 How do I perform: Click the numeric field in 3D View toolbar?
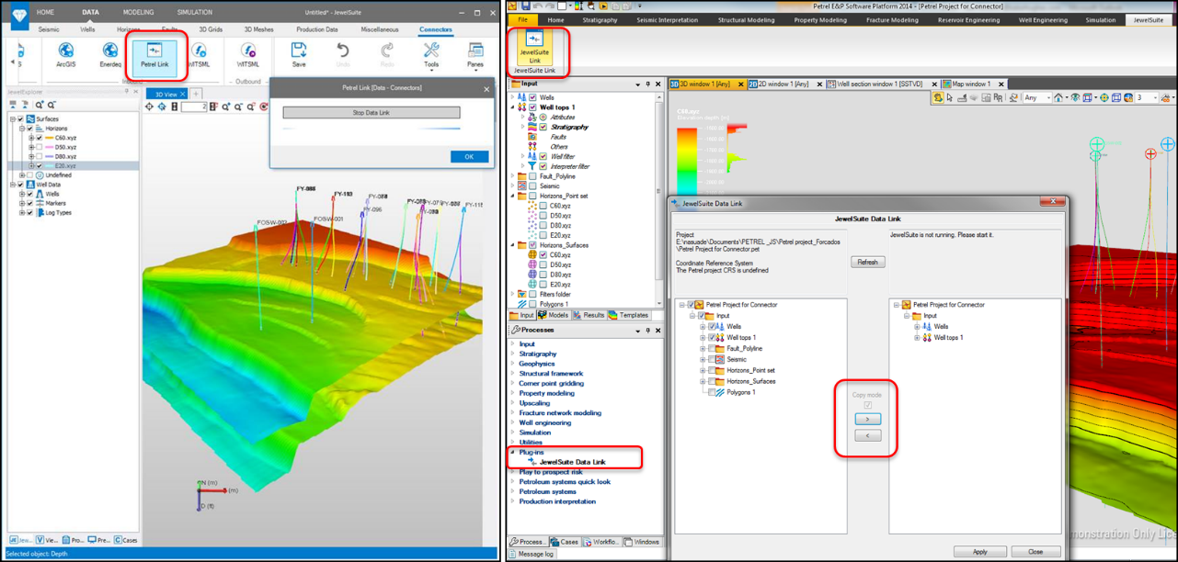point(193,107)
